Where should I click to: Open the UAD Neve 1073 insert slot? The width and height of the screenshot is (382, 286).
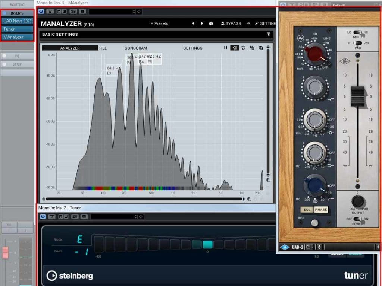(x=17, y=21)
